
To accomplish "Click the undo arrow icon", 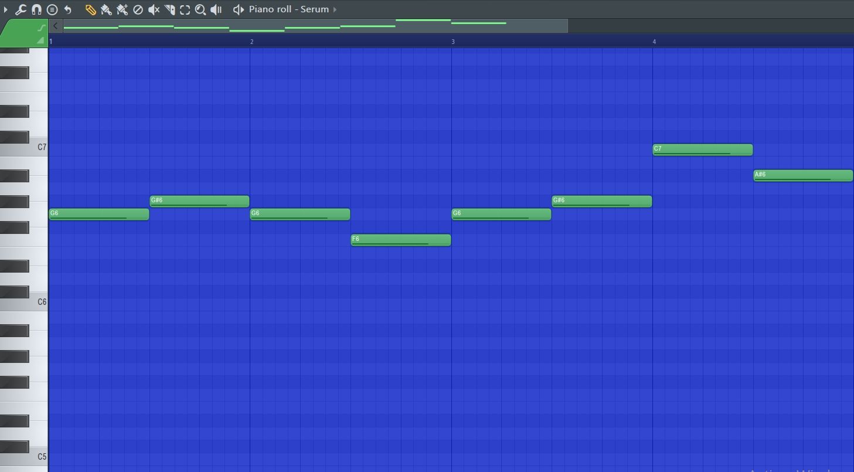I will 67,9.
